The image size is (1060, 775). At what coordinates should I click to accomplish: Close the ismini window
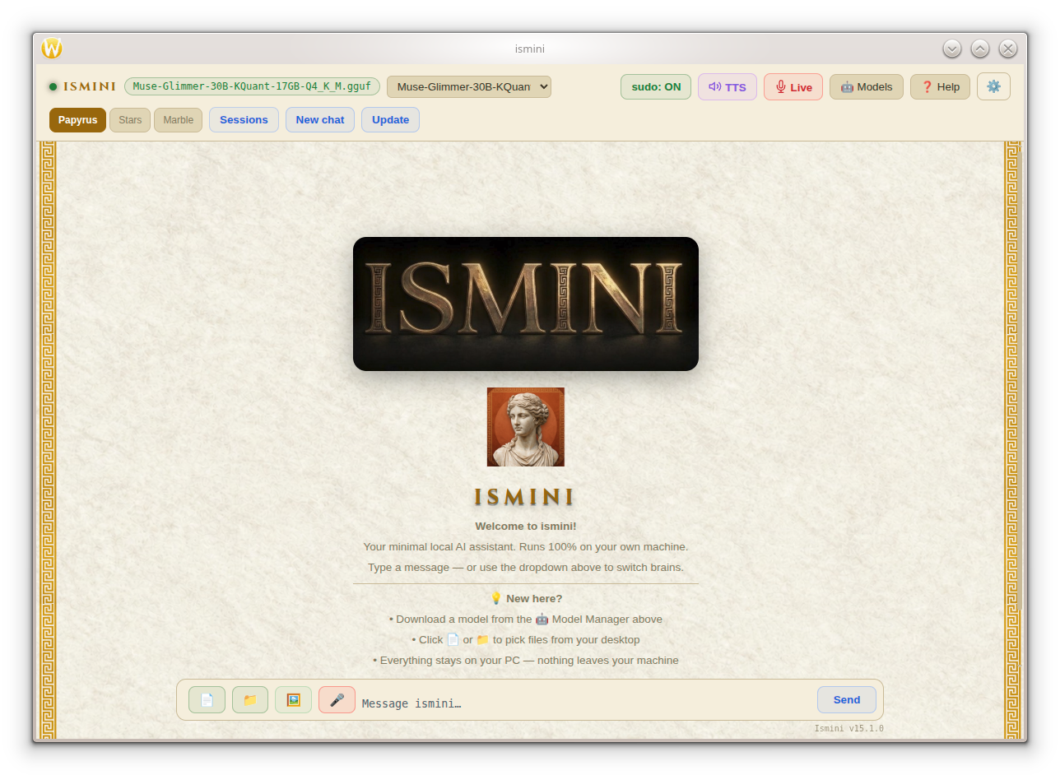pyautogui.click(x=1008, y=49)
